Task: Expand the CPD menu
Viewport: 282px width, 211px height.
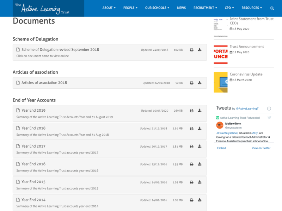Action: coord(229,8)
